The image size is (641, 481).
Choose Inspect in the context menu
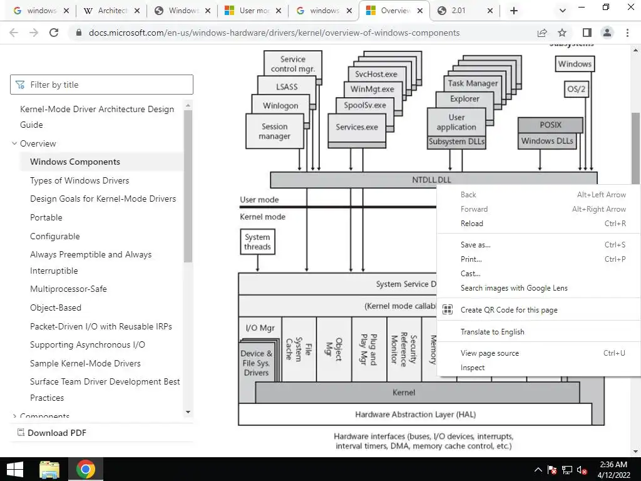click(x=538, y=367)
